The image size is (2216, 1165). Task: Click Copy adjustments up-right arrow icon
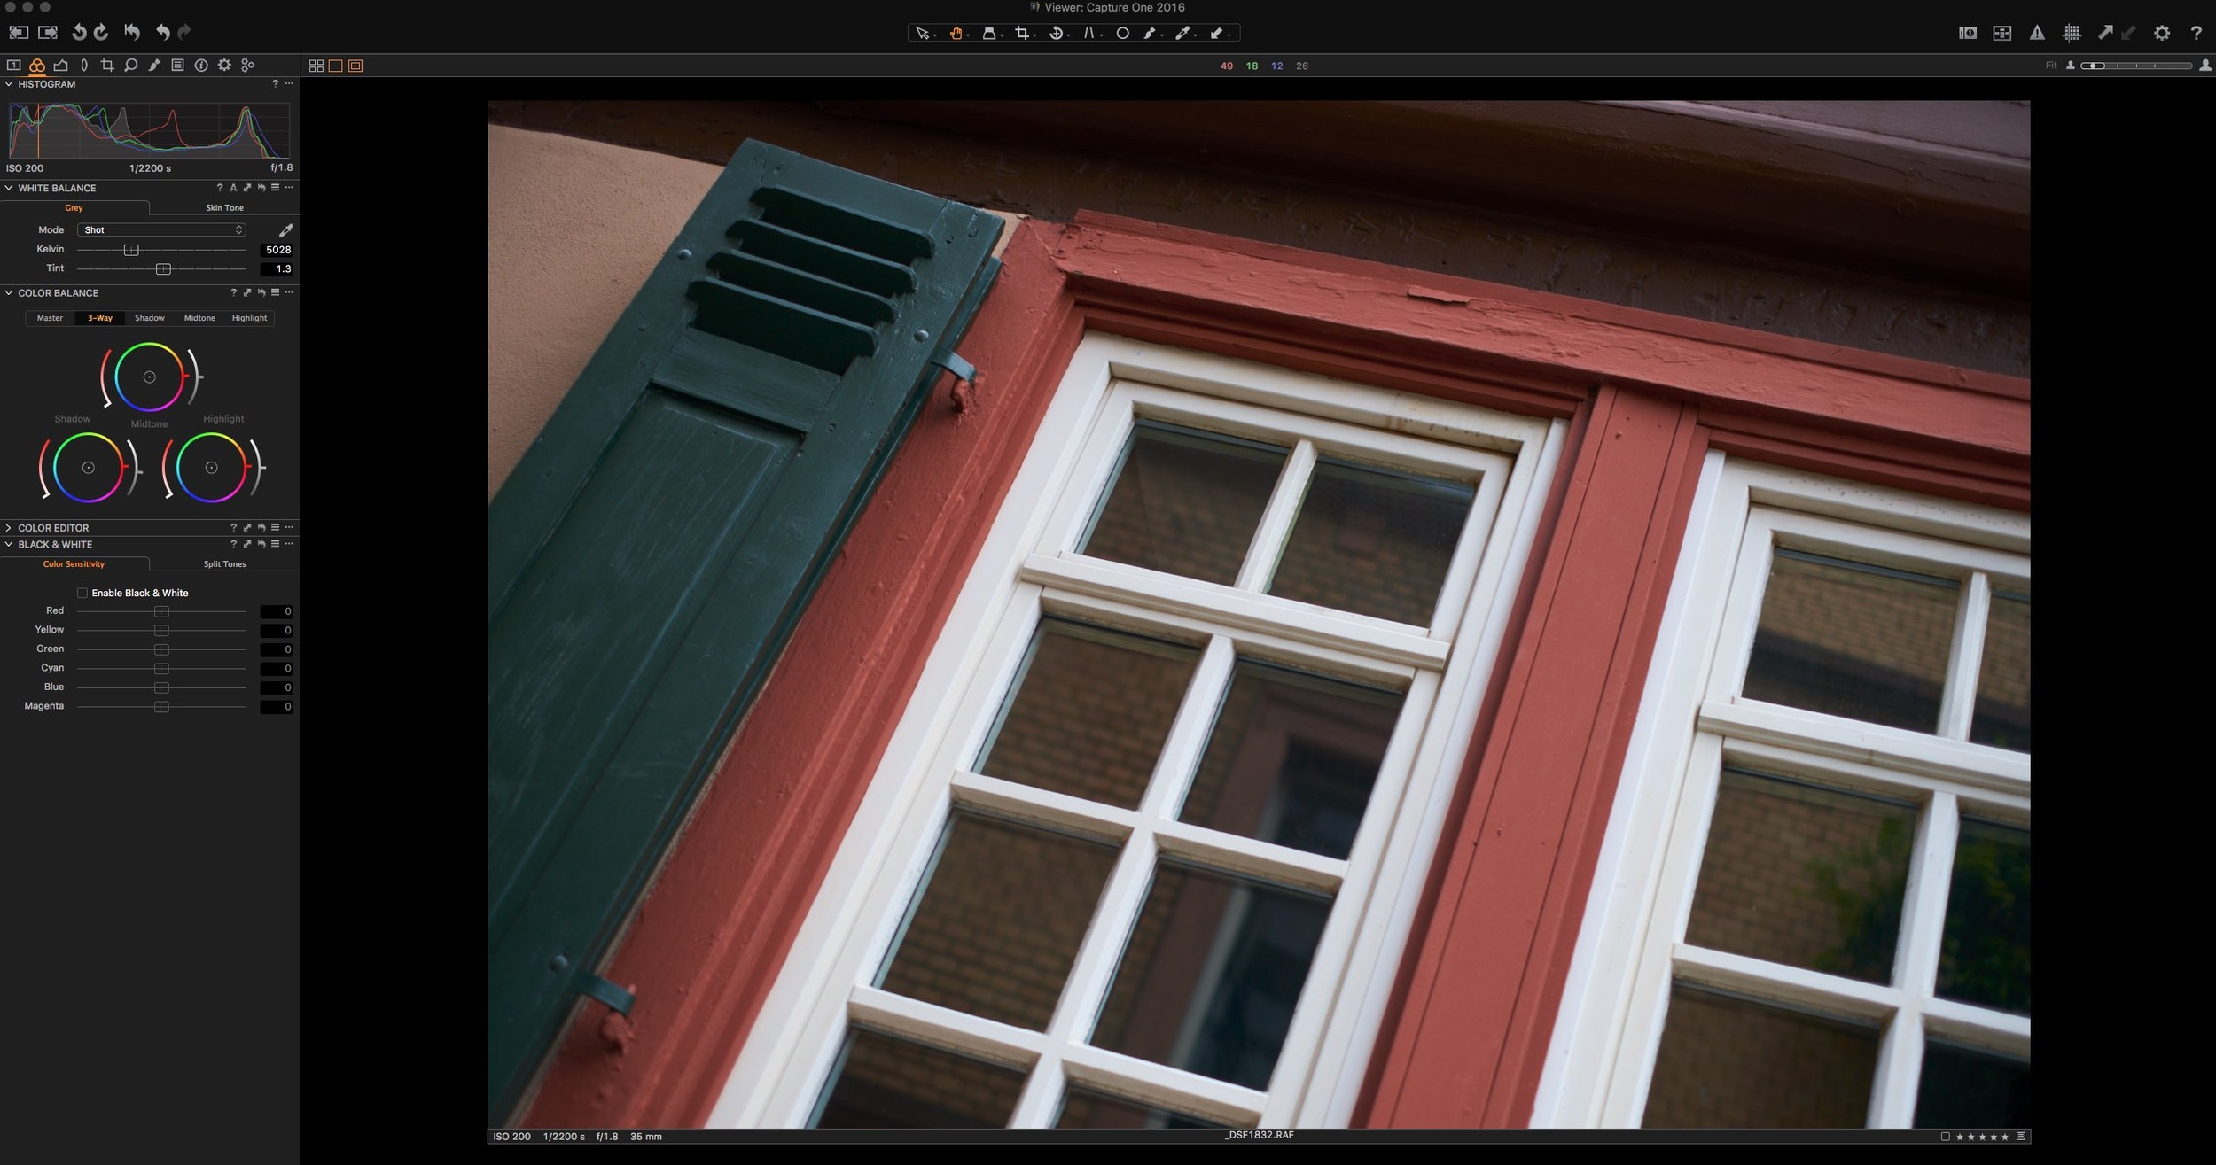2104,33
